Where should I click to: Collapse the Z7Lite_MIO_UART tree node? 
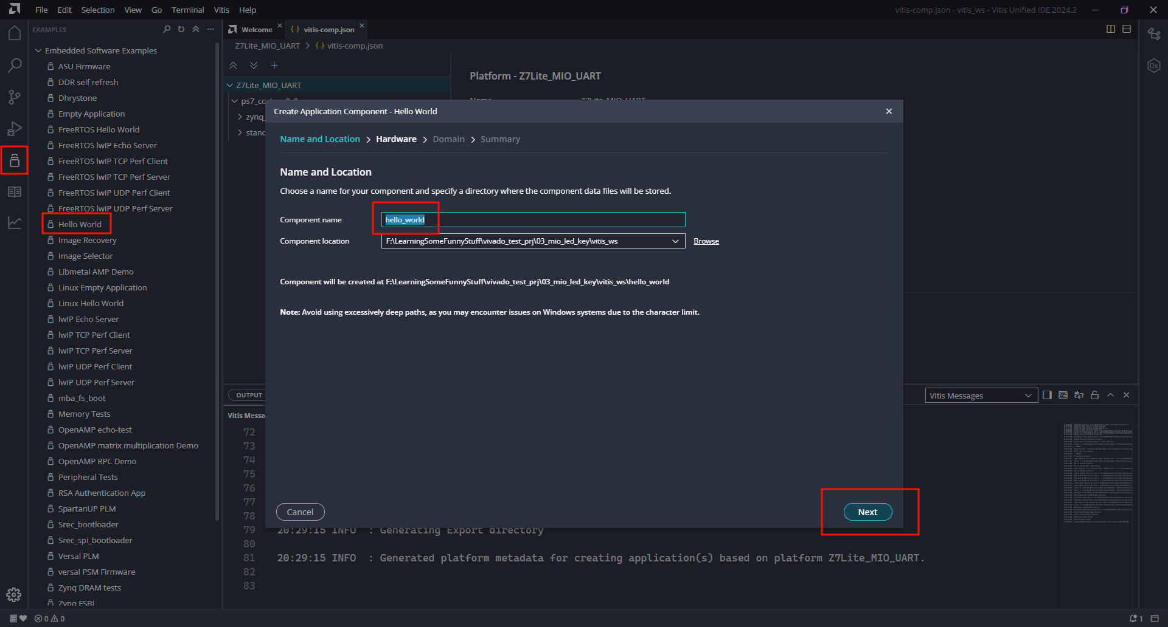point(230,85)
